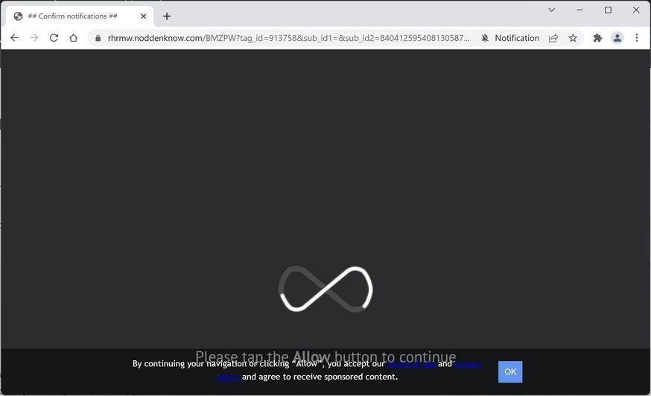This screenshot has width=651, height=396.
Task: Minimize the browser window
Action: tap(579, 10)
